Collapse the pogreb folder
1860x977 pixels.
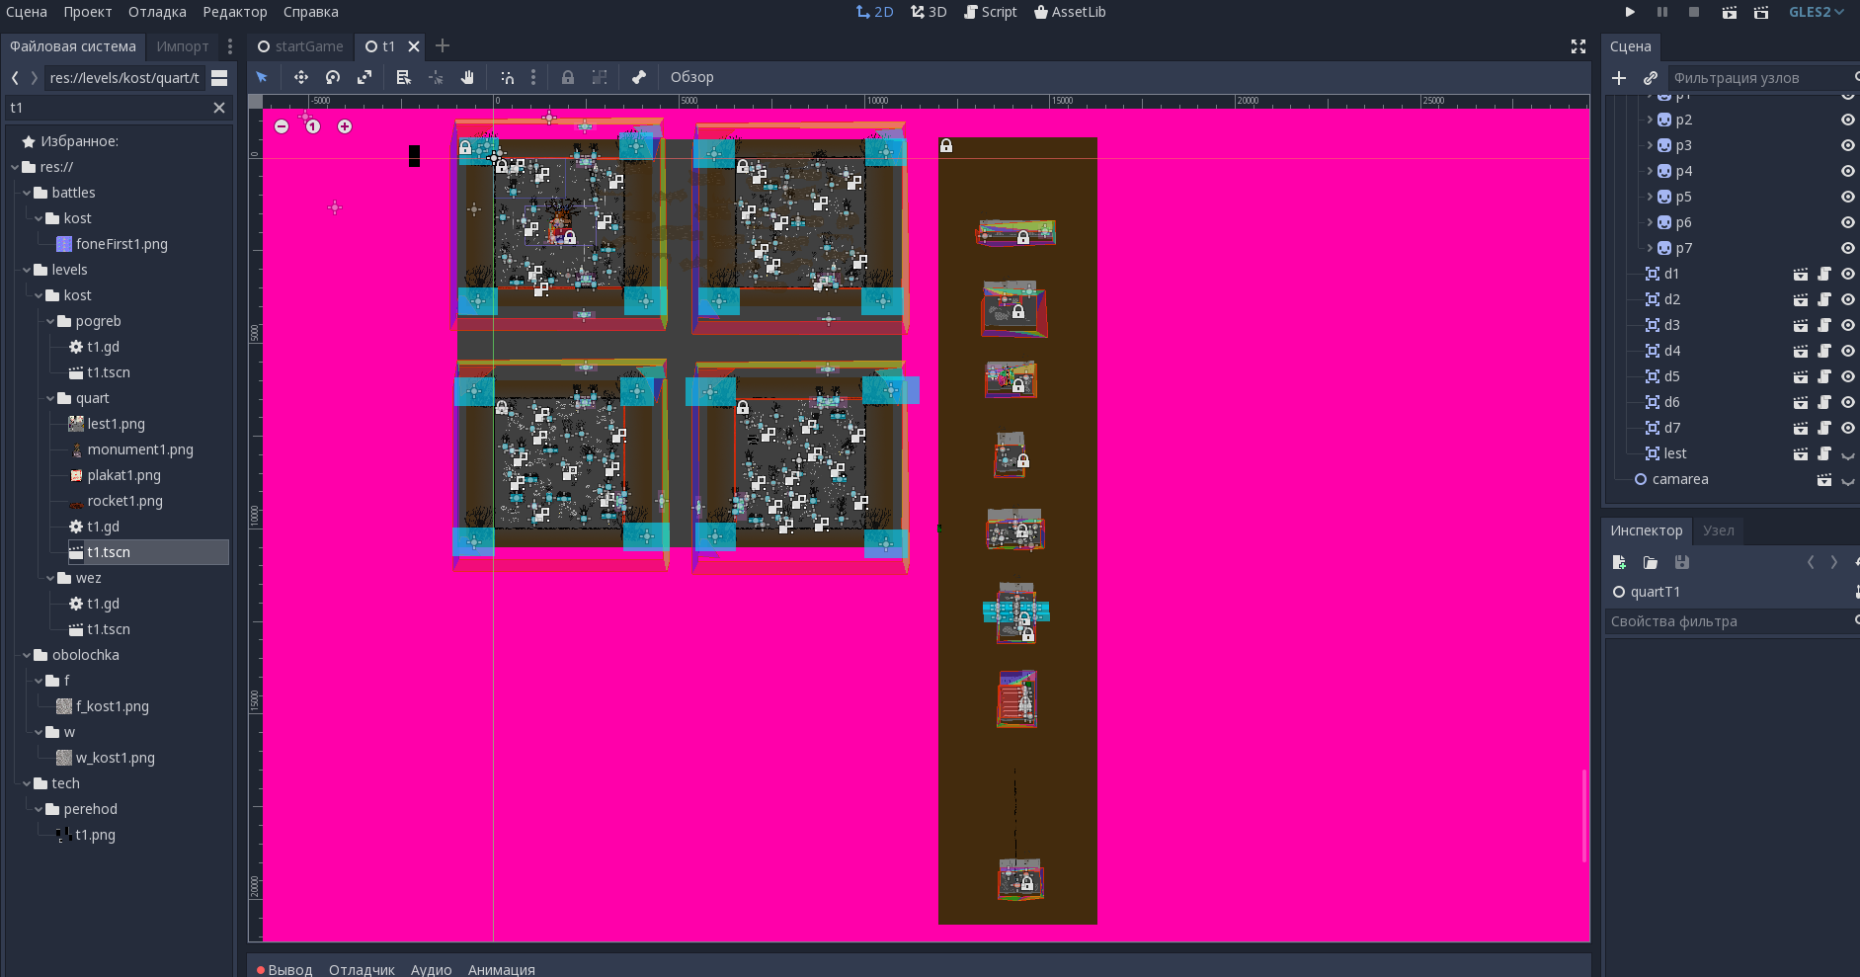50,321
